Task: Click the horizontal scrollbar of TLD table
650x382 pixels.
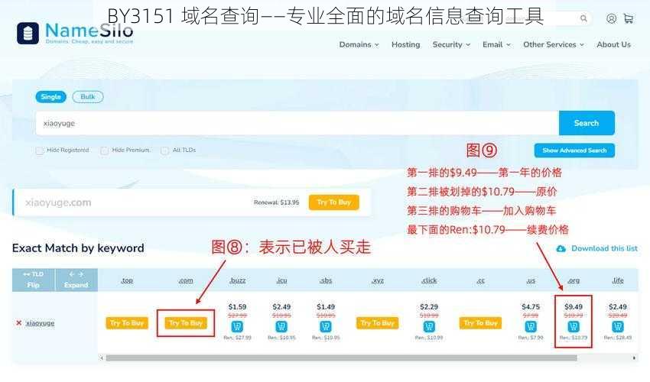Action: tap(341, 358)
